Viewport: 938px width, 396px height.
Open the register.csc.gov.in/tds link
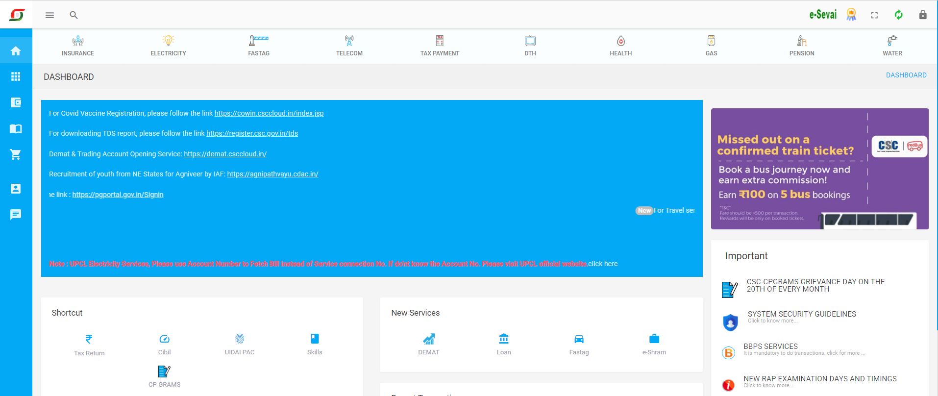point(252,133)
